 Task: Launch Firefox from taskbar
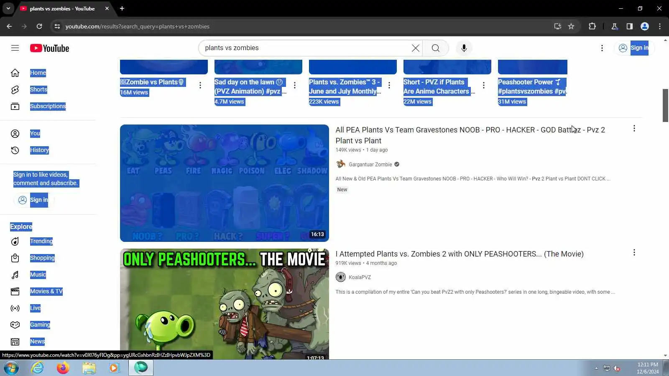click(x=63, y=368)
